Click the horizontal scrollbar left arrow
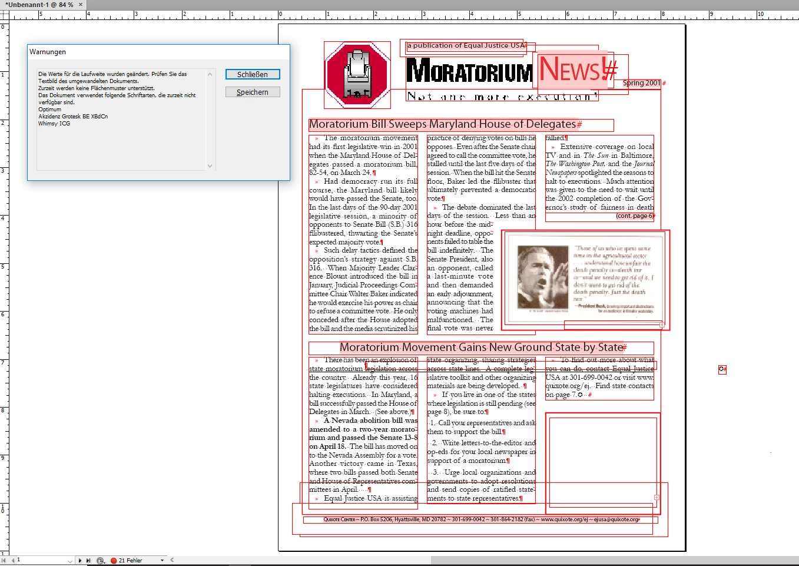This screenshot has height=566, width=799. (172, 560)
